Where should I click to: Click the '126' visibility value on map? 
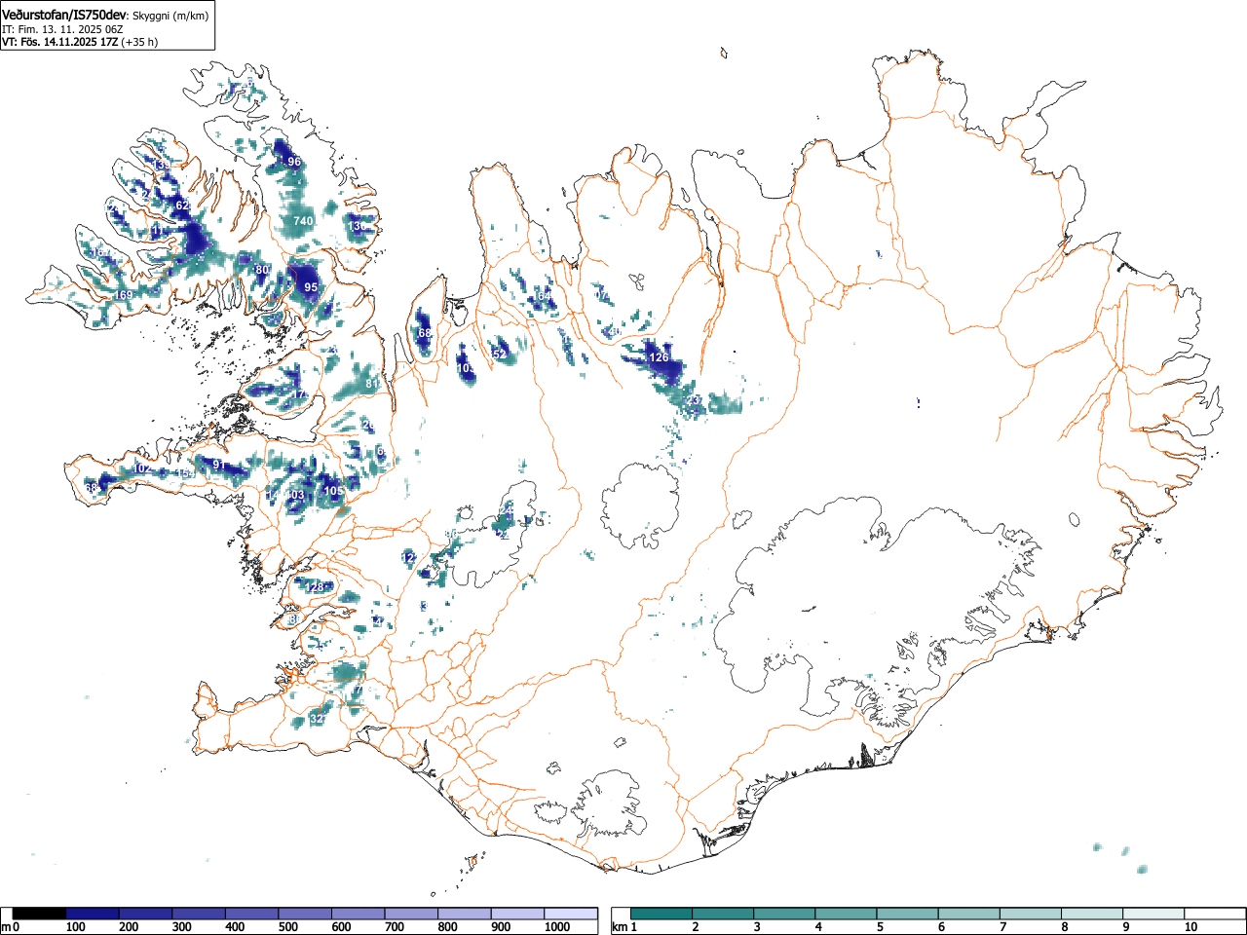pos(660,357)
